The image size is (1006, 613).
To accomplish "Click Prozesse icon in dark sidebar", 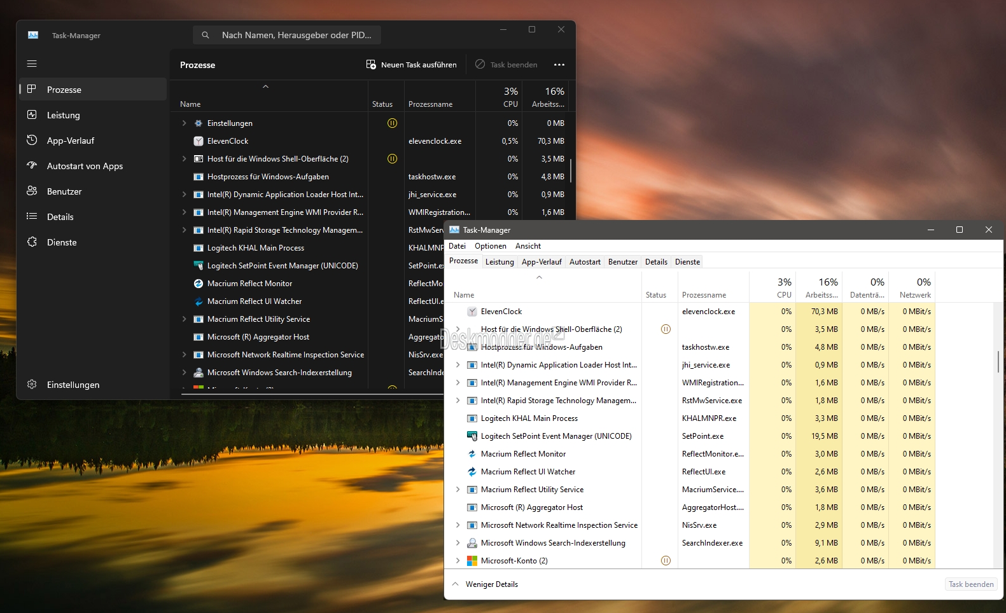I will (32, 89).
